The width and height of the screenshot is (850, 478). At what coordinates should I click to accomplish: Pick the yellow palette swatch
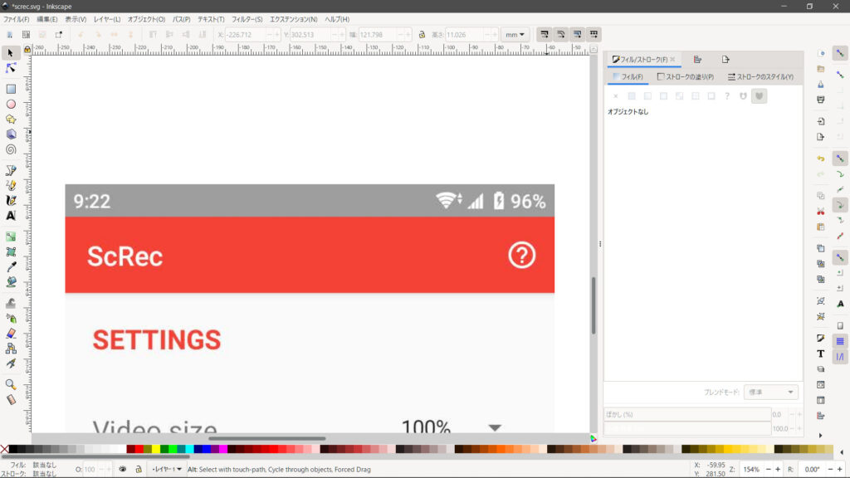click(x=156, y=449)
